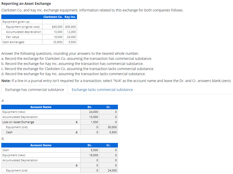The width and height of the screenshot is (233, 174).
Task: Select the "Exchange has commercial substance" tab
Action: point(34,90)
